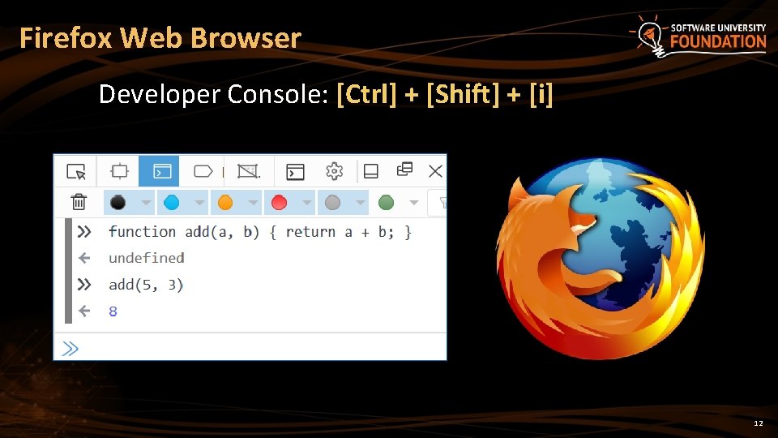Close the developer tools panel
The width and height of the screenshot is (778, 438).
[x=435, y=171]
